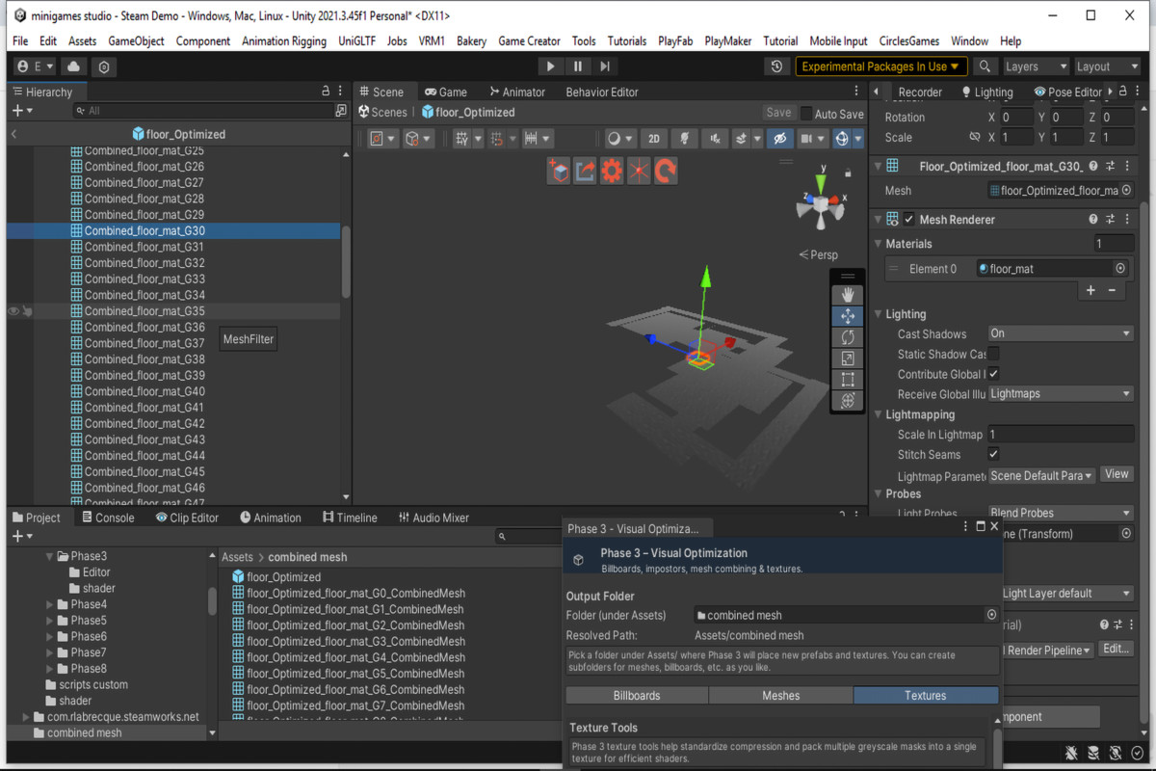Open the Layout dropdown
This screenshot has width=1156, height=771.
pyautogui.click(x=1107, y=66)
